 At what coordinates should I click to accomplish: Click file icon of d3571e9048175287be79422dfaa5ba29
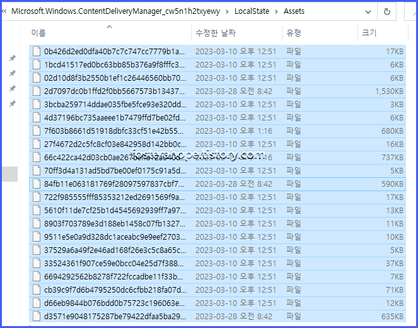(x=37, y=317)
